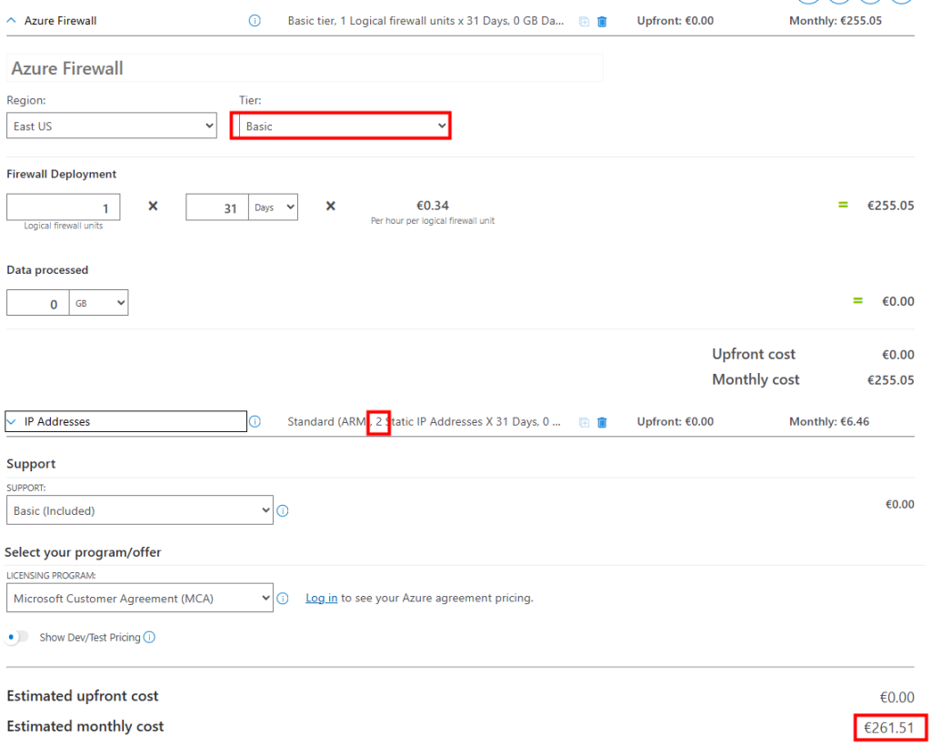Clone the IP Addresses estimate item
Screen dimensions: 931x746
point(585,422)
